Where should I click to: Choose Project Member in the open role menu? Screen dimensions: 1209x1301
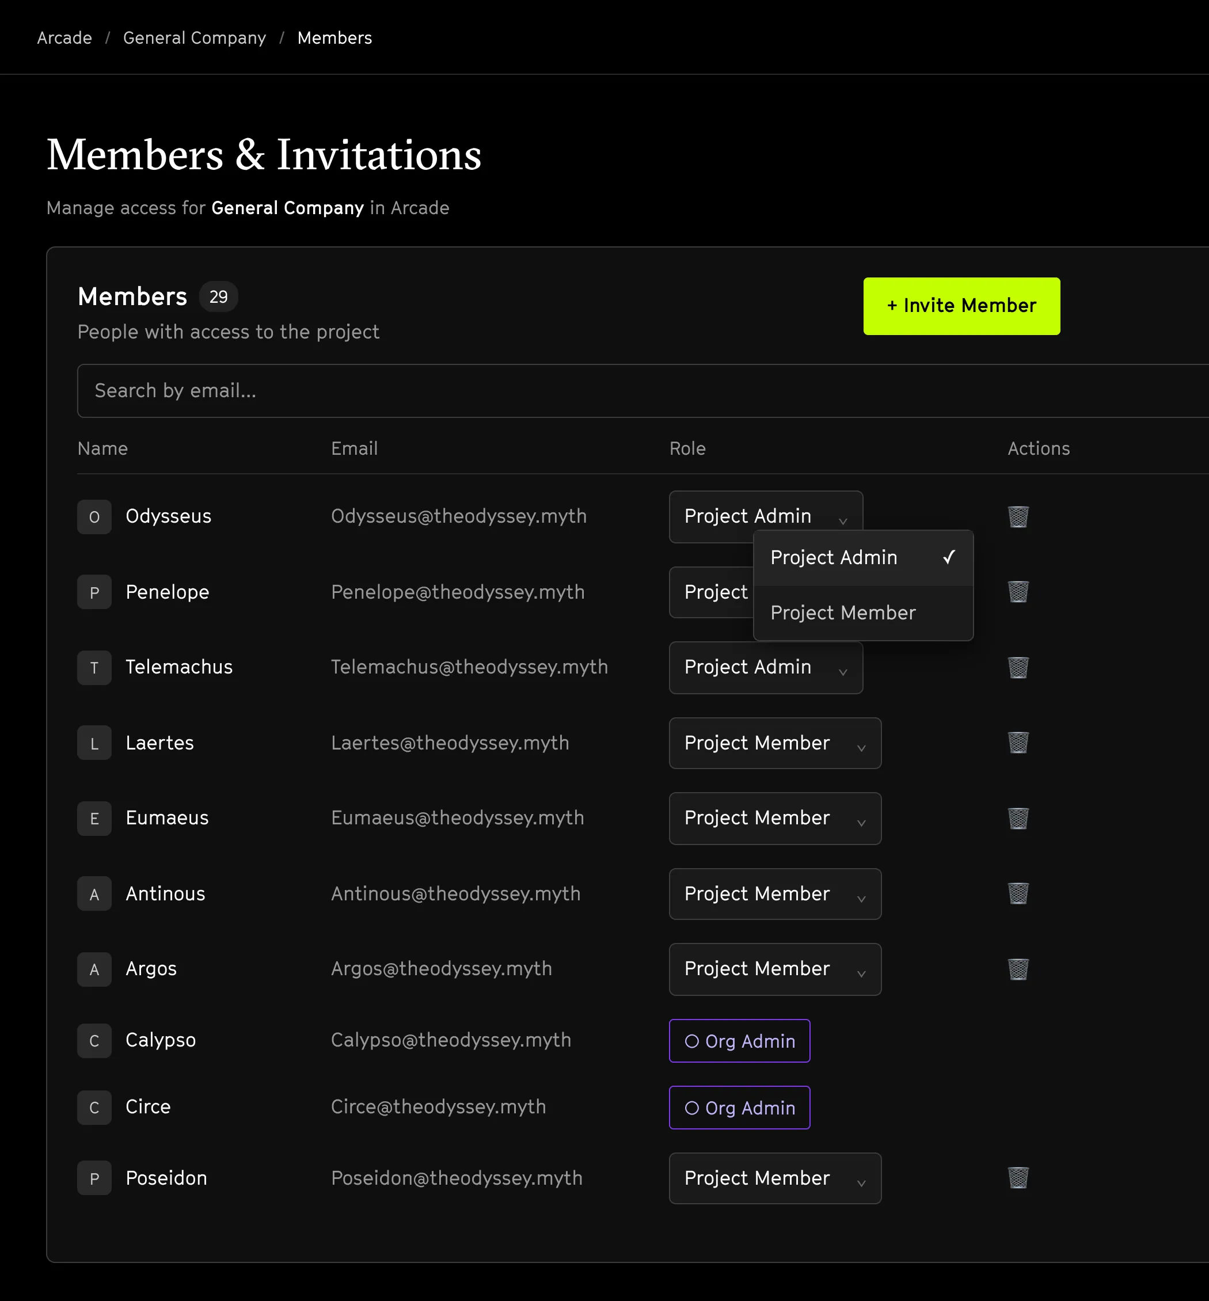[863, 613]
